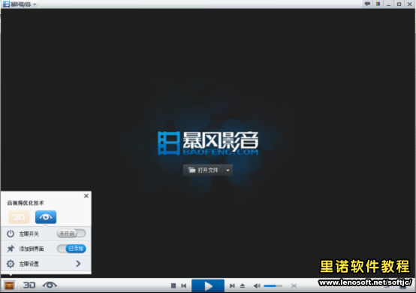Select the 3D tab in popup panel
This screenshot has height=293, width=416.
click(19, 217)
